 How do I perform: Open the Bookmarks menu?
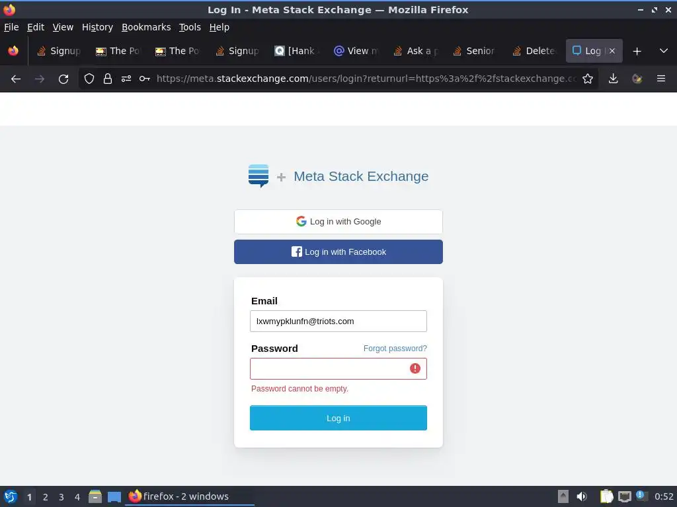coord(146,27)
